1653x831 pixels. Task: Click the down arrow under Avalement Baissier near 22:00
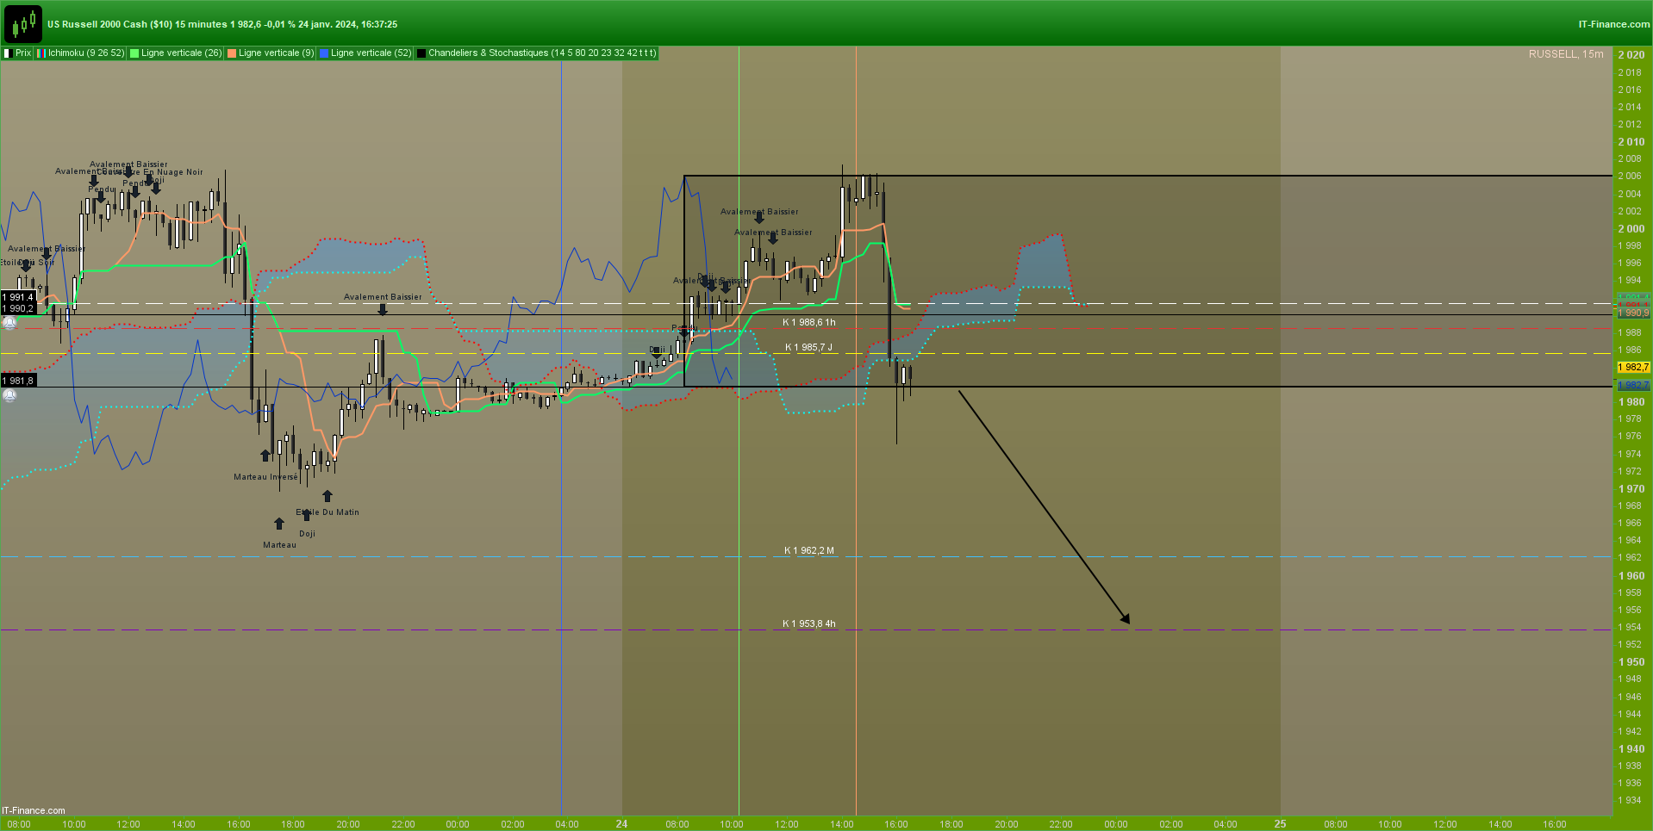pyautogui.click(x=383, y=310)
